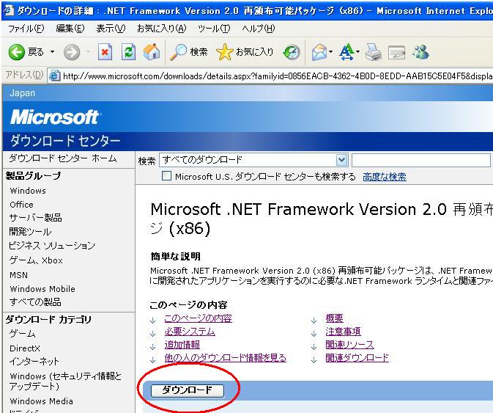Select サーバー製品 in sidebar
Image resolution: width=493 pixels, height=413 pixels.
point(36,218)
